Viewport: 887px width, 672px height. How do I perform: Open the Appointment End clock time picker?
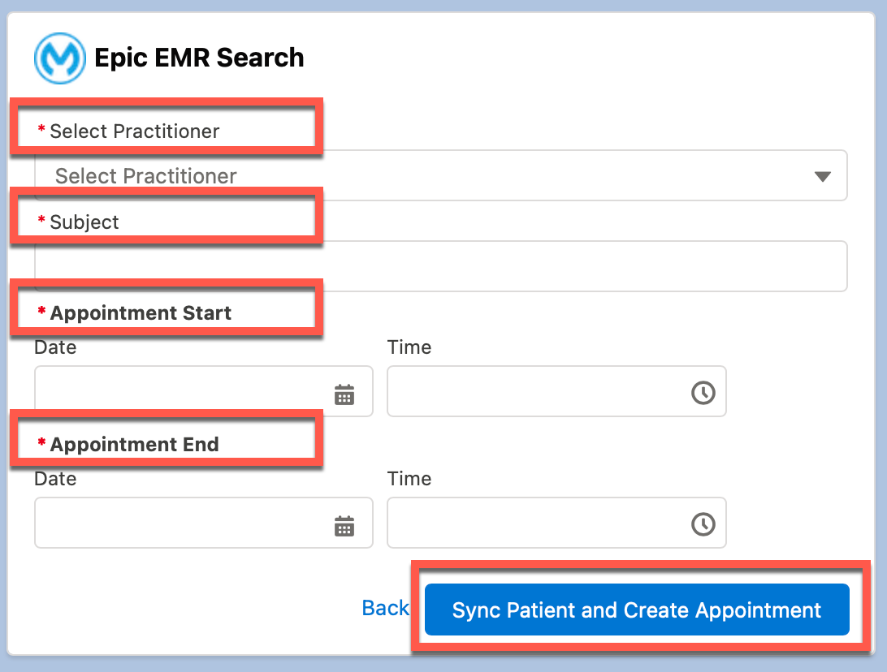tap(703, 524)
